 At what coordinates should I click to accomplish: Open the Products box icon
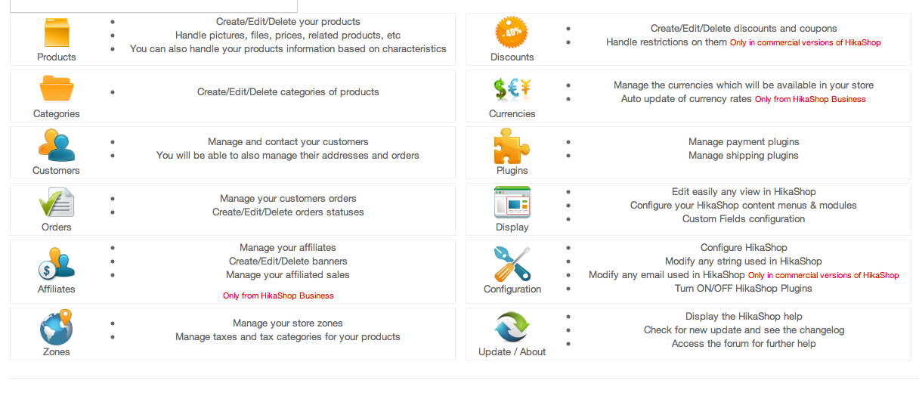(57, 33)
